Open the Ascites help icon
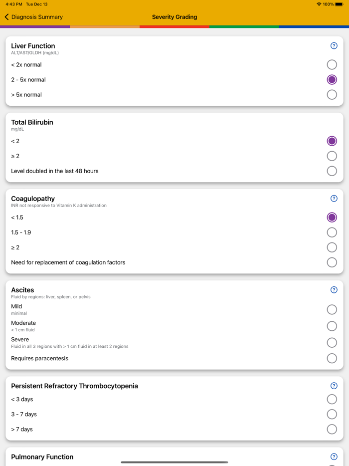The width and height of the screenshot is (349, 466). (x=333, y=289)
